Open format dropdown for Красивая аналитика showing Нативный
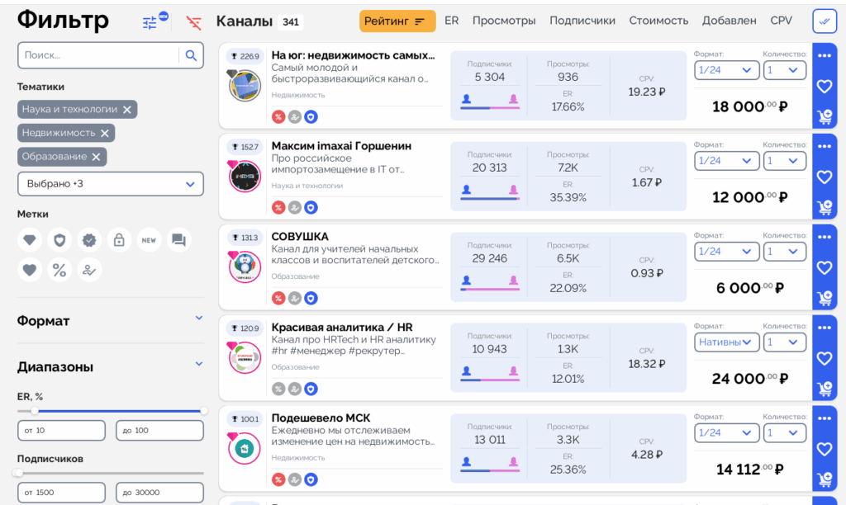This screenshot has width=846, height=505. click(726, 342)
